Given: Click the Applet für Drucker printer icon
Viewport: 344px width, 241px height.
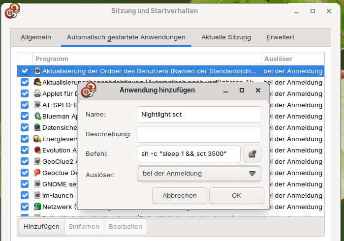Looking at the screenshot, I should [37, 93].
